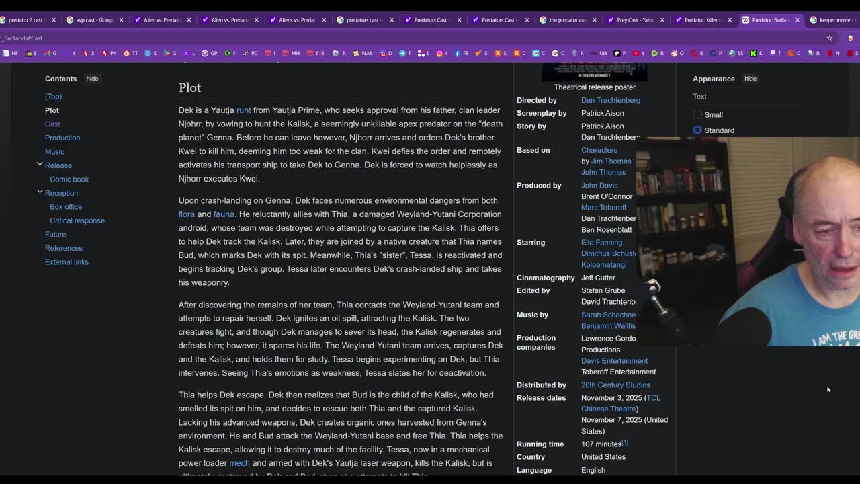Image resolution: width=860 pixels, height=484 pixels.
Task: Open Elle Fanning link in infobox
Action: click(601, 243)
